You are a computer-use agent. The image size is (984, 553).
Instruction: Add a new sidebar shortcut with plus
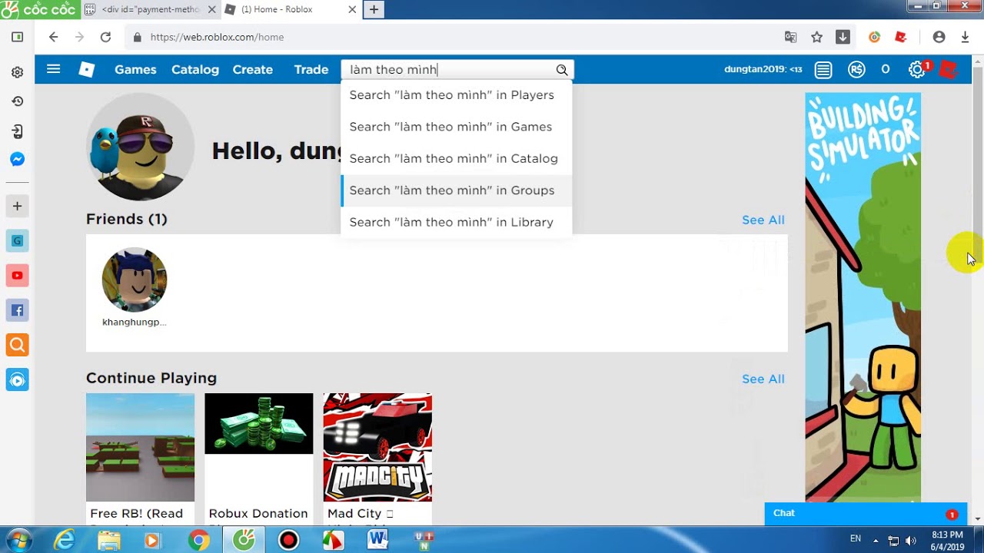17,206
